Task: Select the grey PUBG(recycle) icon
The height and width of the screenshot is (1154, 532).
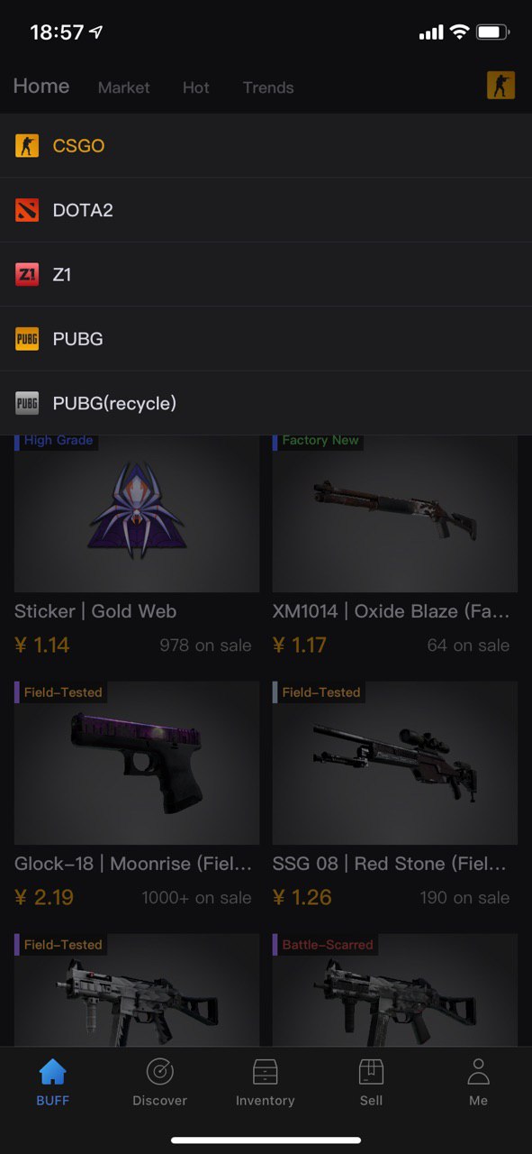Action: pos(27,403)
